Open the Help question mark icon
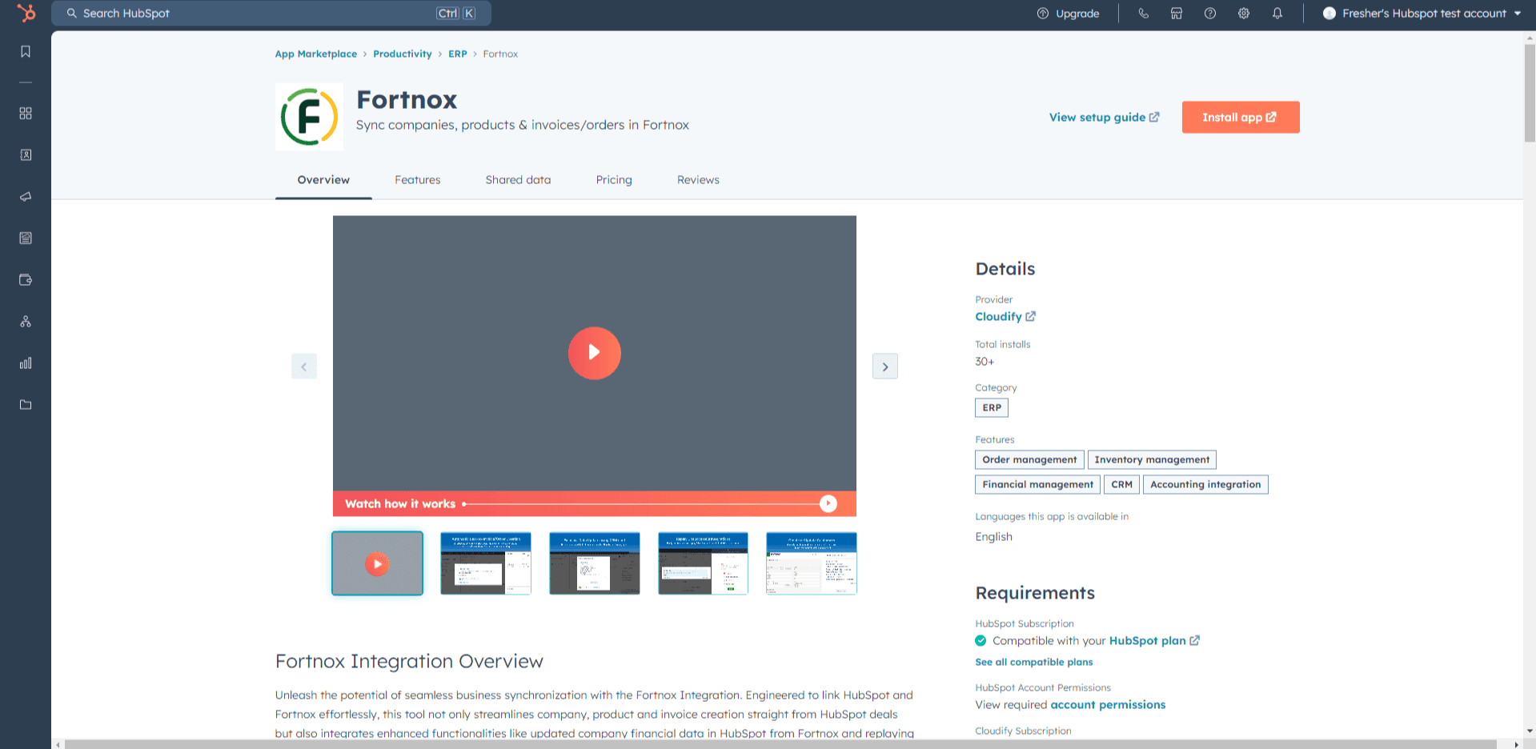1536x749 pixels. (x=1210, y=14)
